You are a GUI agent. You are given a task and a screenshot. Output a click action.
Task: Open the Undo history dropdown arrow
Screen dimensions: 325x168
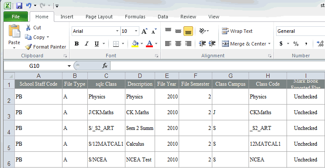35,6
